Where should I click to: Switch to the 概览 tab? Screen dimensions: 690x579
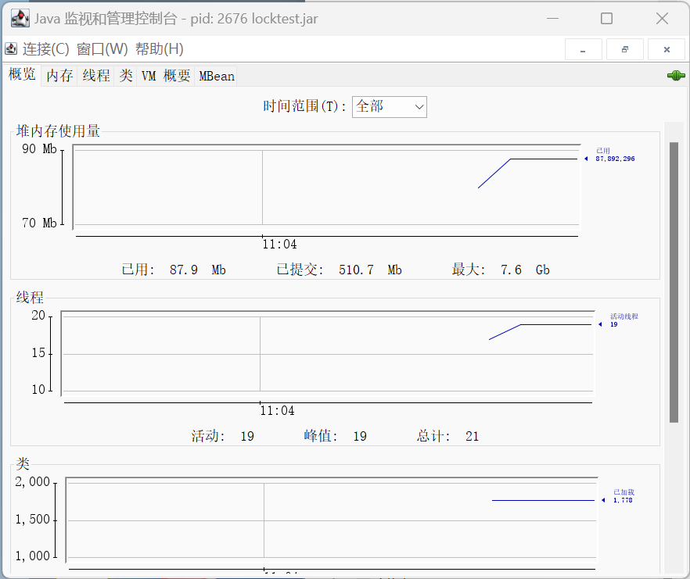coord(22,74)
